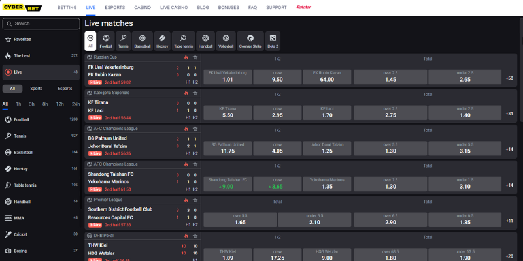Bet over 5.5 at 1.65
The width and height of the screenshot is (523, 261).
point(240,219)
